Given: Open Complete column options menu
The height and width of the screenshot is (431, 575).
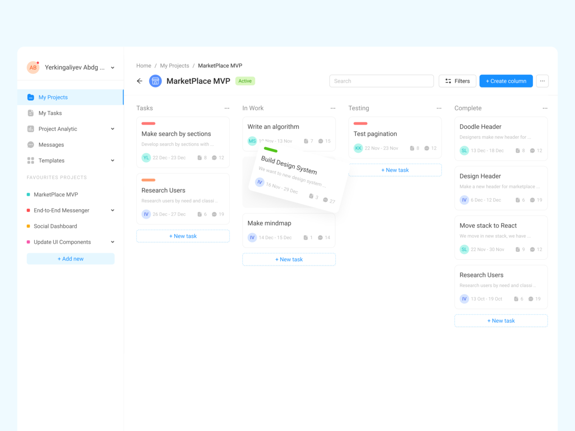Looking at the screenshot, I should tap(545, 108).
